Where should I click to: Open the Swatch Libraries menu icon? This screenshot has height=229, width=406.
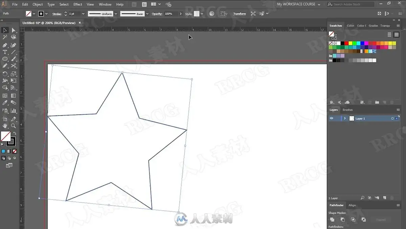tap(332, 102)
